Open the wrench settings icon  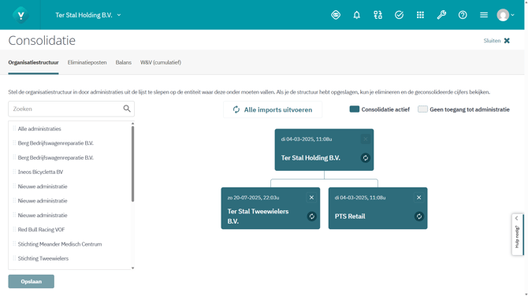point(441,15)
